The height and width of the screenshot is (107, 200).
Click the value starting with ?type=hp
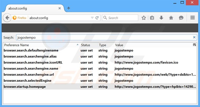coord(155,87)
